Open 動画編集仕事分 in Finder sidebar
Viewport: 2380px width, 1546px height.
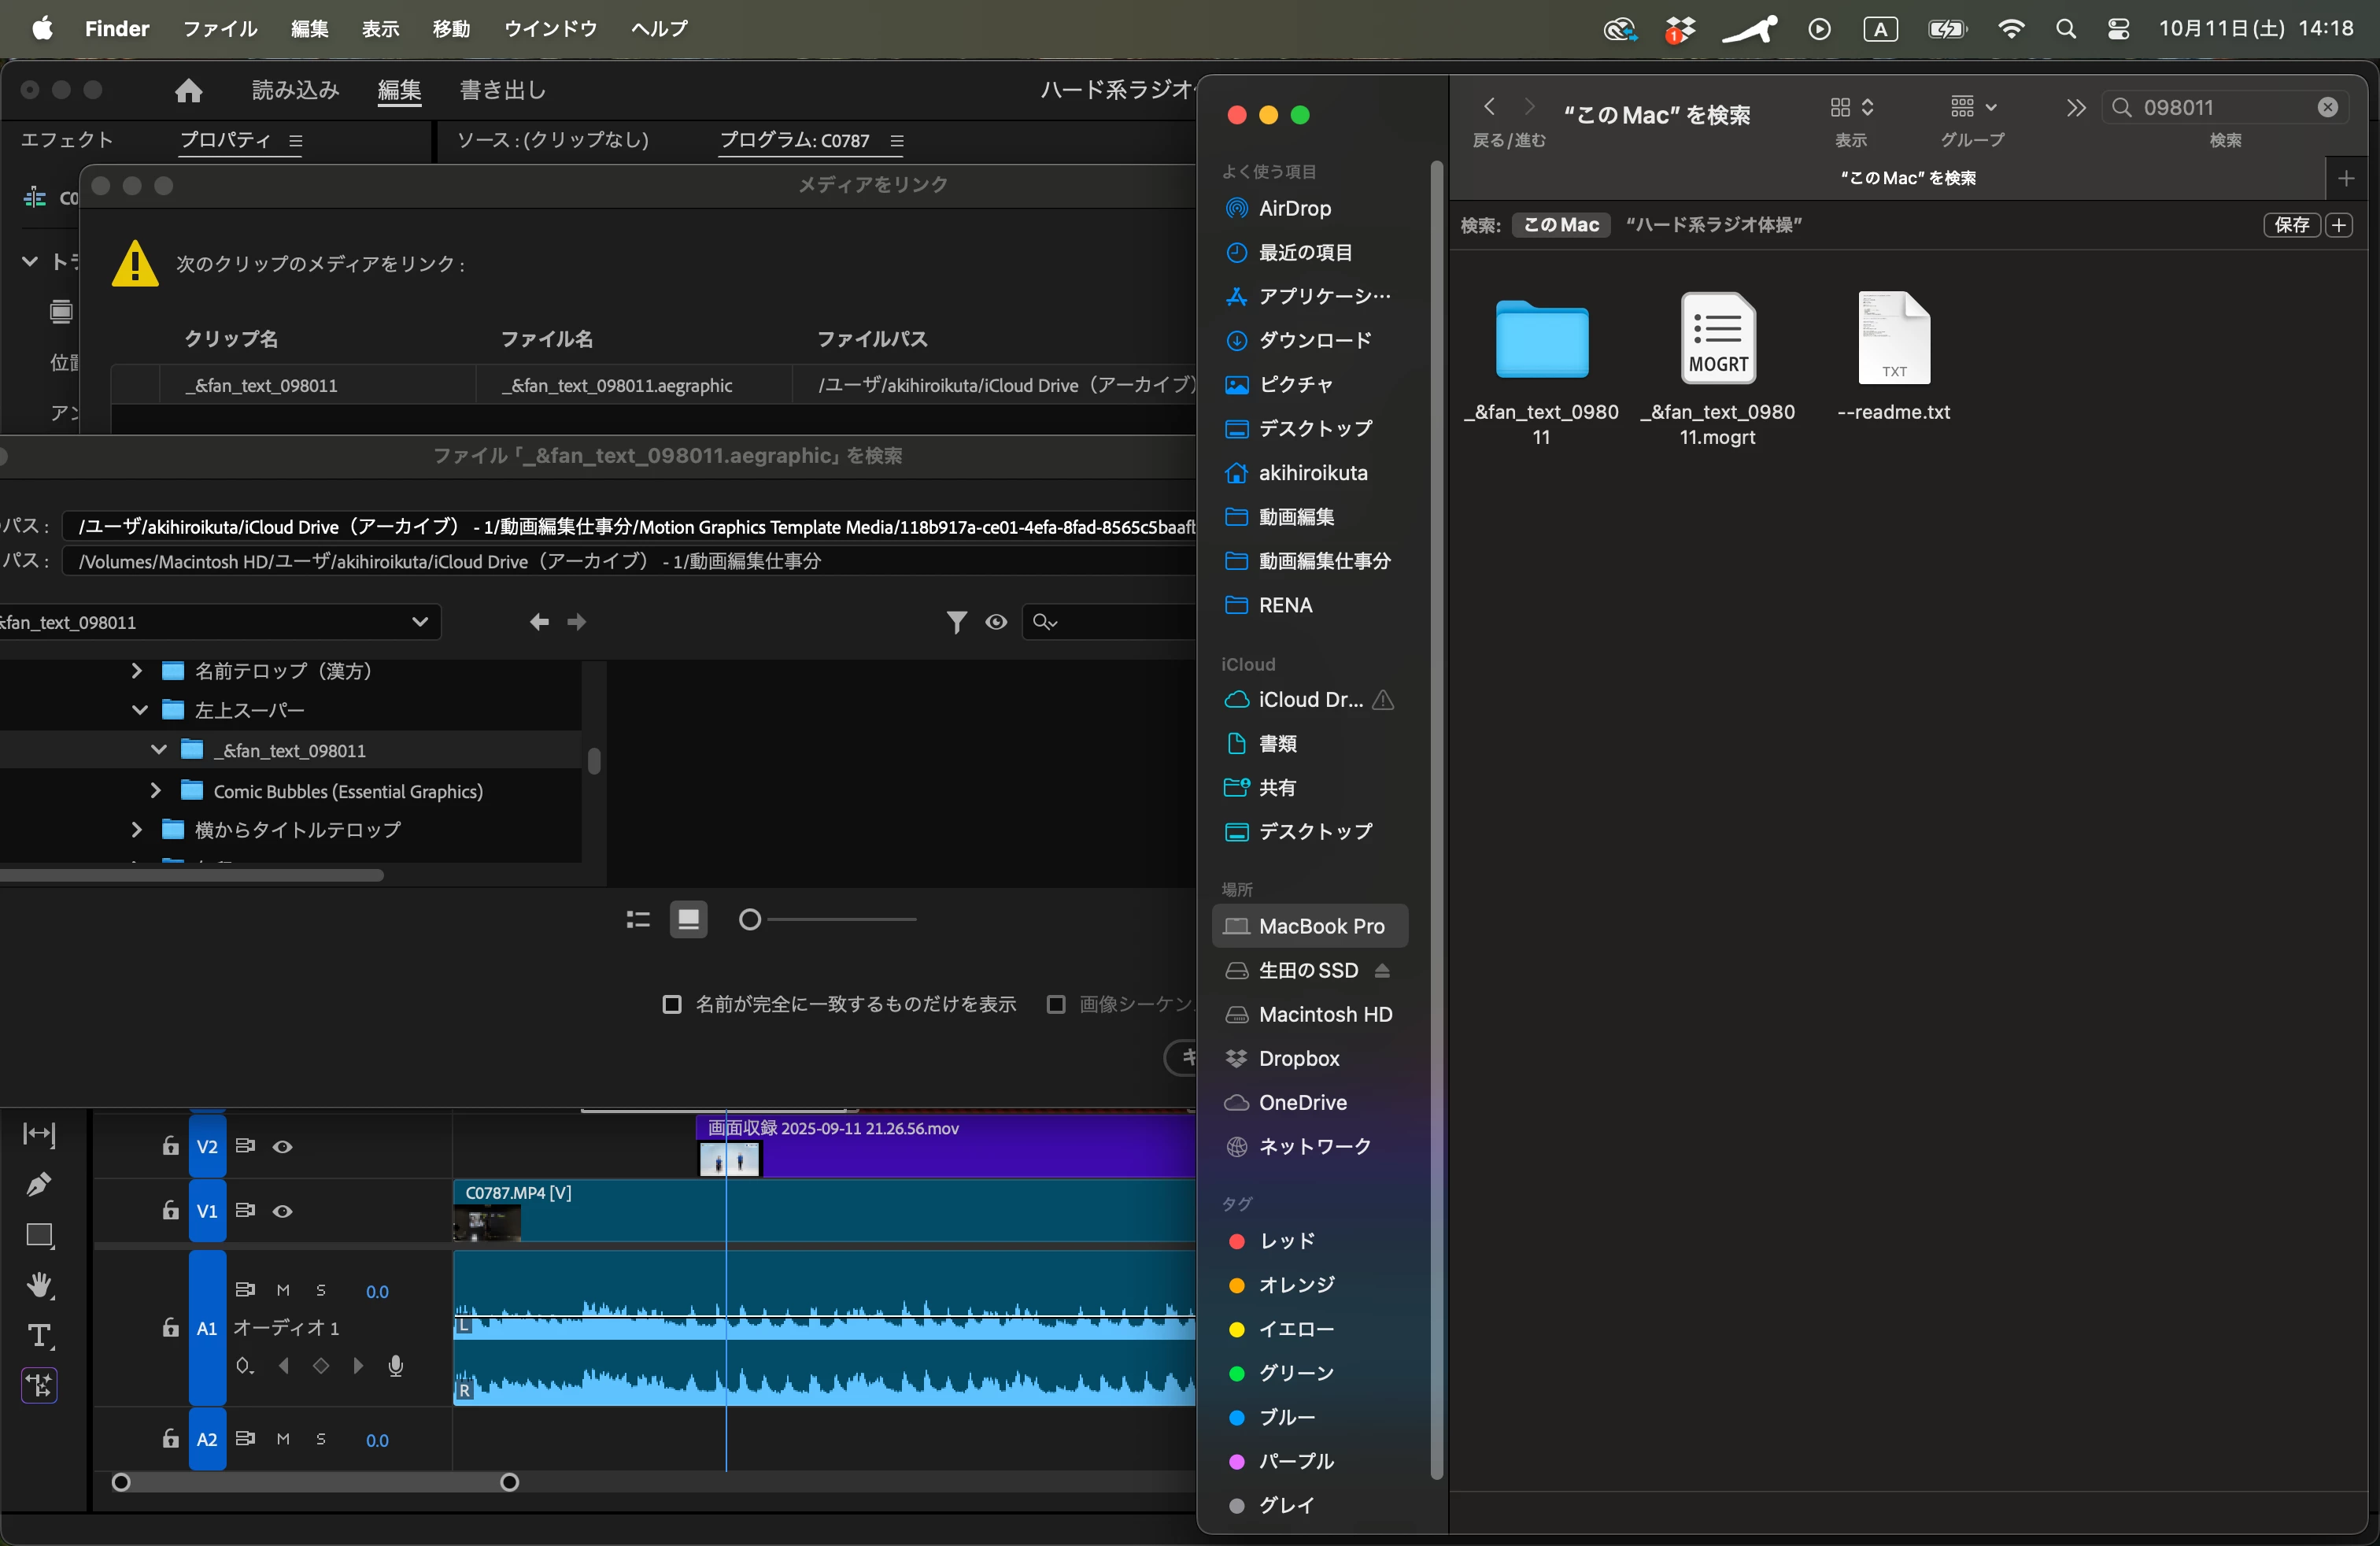tap(1323, 561)
